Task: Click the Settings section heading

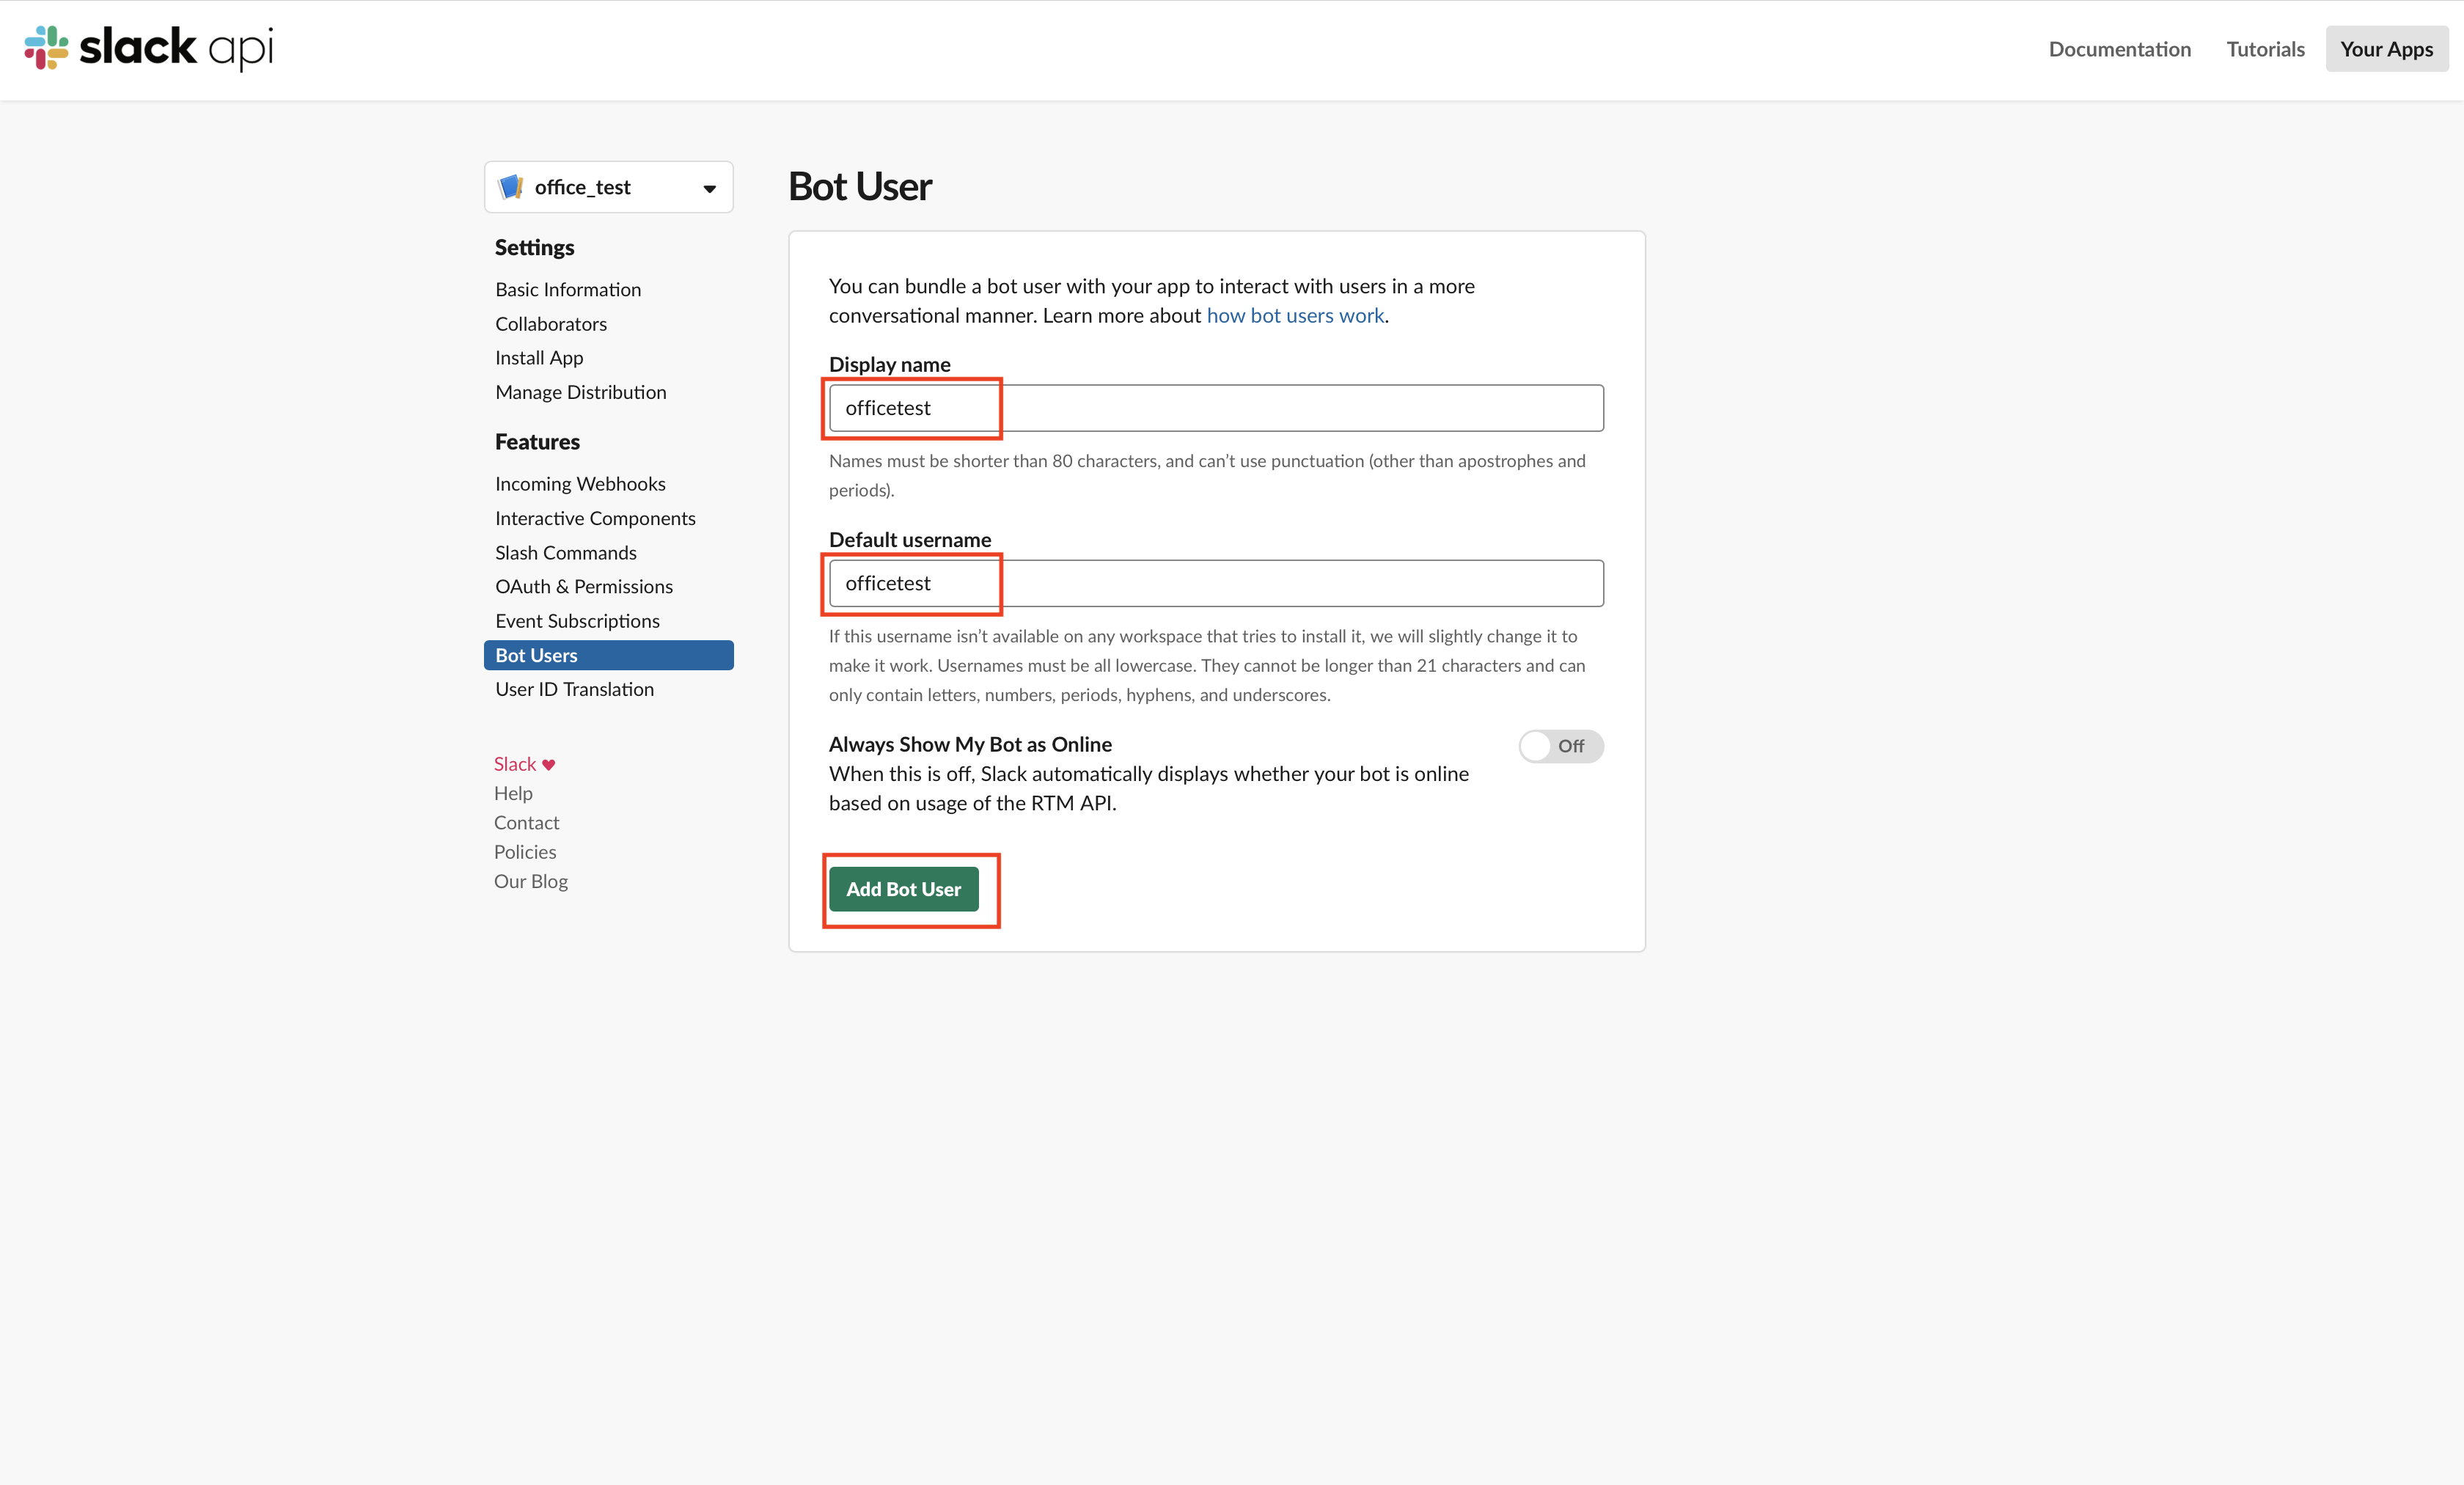Action: [534, 247]
